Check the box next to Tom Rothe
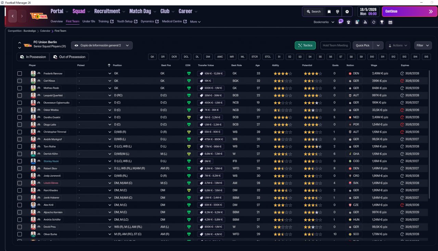The height and width of the screenshot is (251, 438). tap(20, 147)
